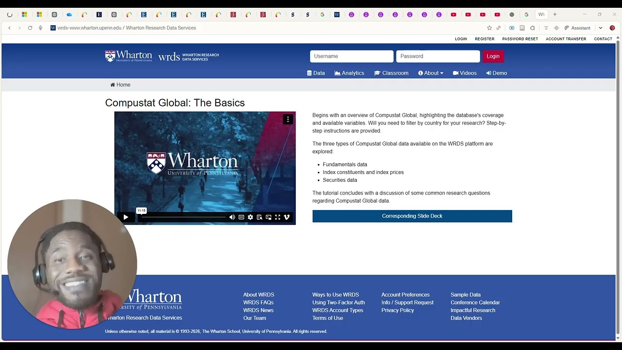Open the three-dot menu on video

pyautogui.click(x=288, y=119)
